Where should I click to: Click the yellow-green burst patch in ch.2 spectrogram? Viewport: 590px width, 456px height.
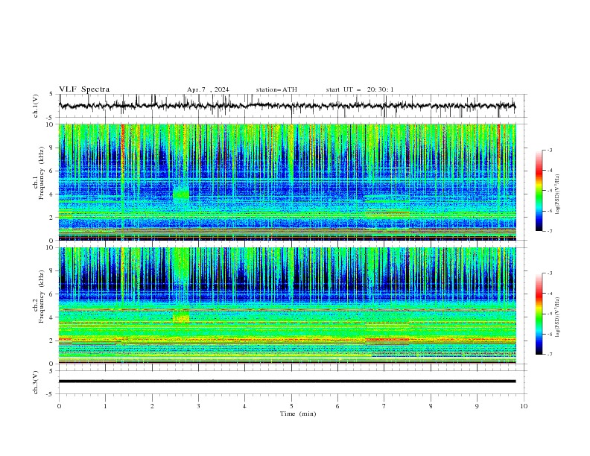point(181,317)
